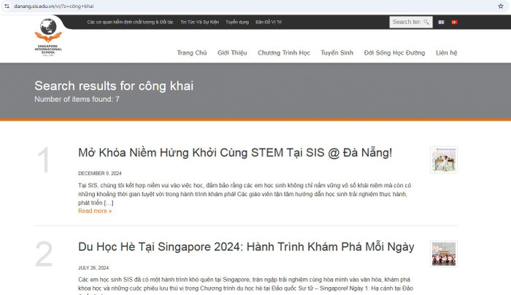Click the date DECEMBER 9, 2024
The height and width of the screenshot is (295, 511).
point(100,173)
